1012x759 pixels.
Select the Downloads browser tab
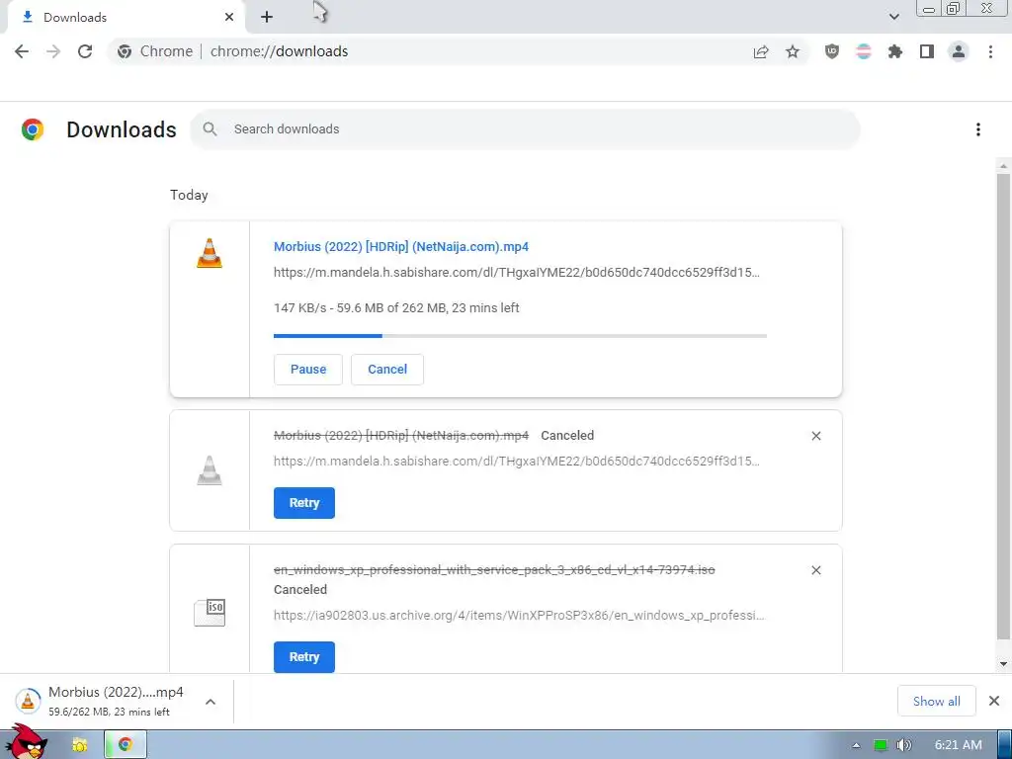click(x=126, y=18)
